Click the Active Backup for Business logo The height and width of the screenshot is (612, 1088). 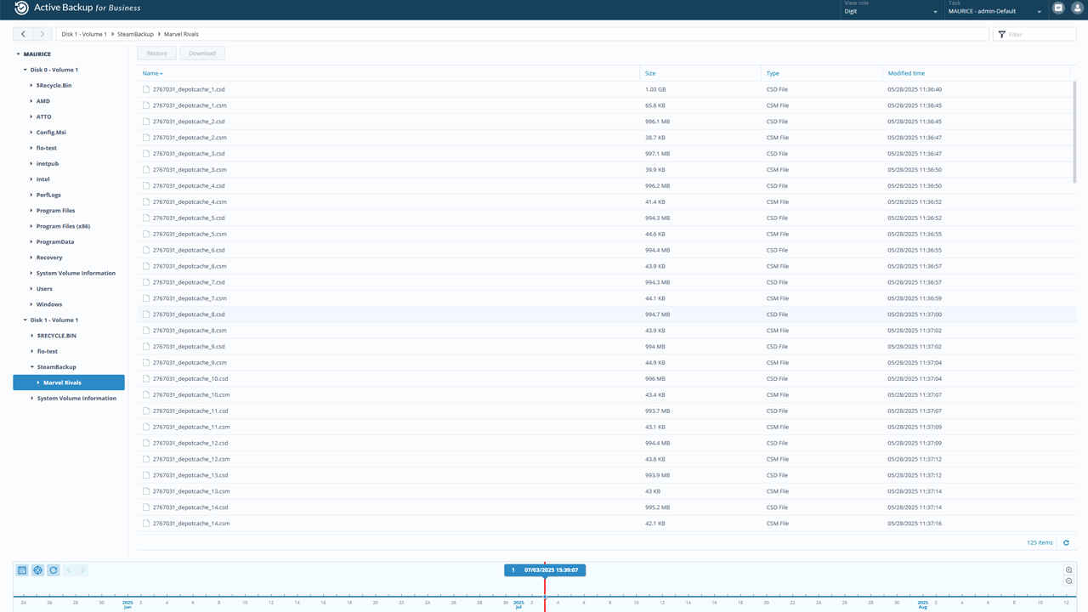click(22, 8)
